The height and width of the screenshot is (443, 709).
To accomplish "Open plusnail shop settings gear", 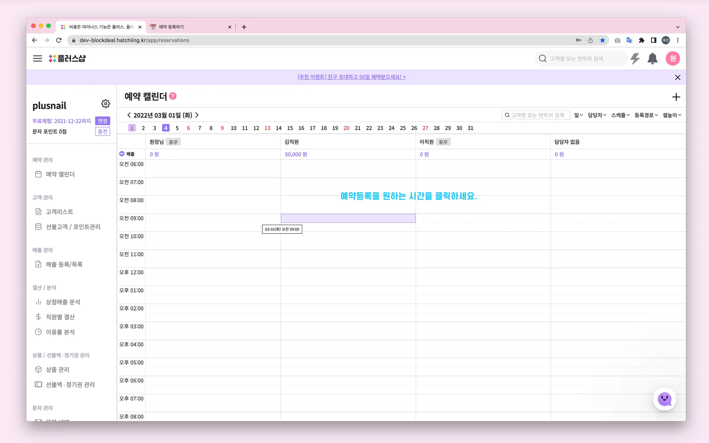I will pos(106,104).
